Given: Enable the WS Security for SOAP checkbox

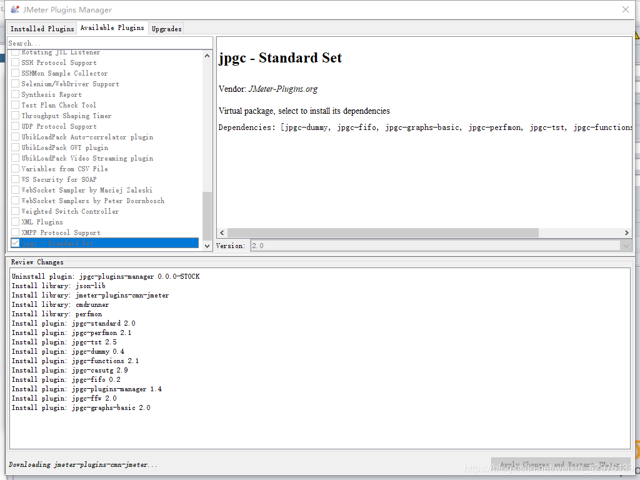Looking at the screenshot, I should [x=15, y=179].
